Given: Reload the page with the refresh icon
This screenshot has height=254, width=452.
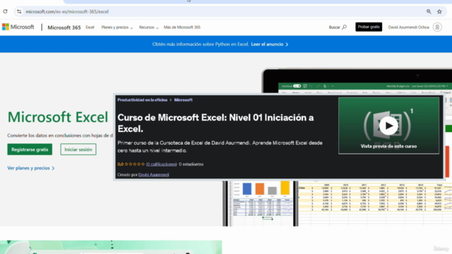Looking at the screenshot, I should 5,11.
